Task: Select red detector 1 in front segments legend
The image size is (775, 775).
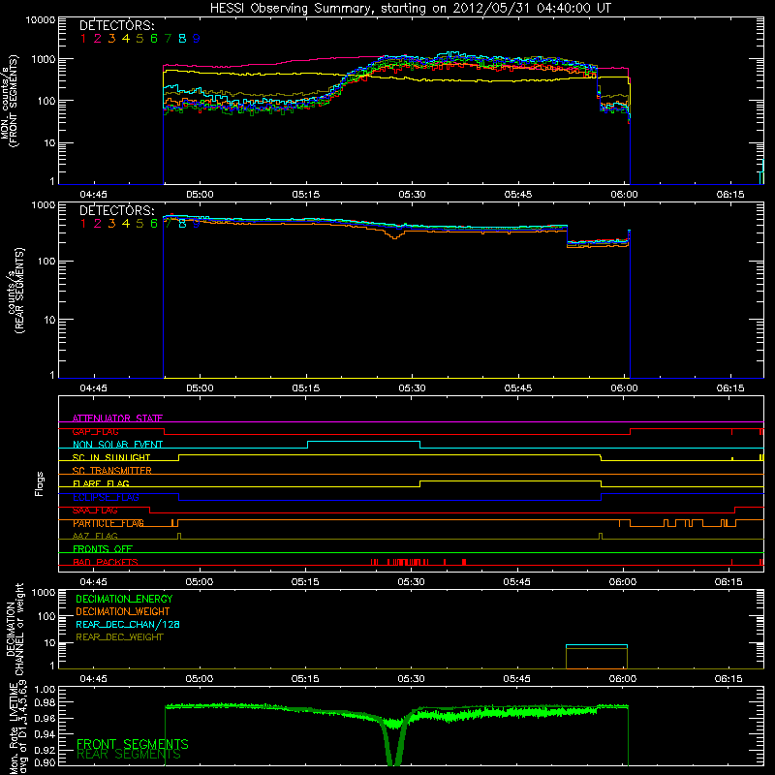Action: [x=83, y=39]
